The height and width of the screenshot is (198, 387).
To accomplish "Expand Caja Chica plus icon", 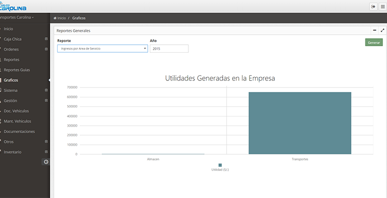I will (46, 39).
